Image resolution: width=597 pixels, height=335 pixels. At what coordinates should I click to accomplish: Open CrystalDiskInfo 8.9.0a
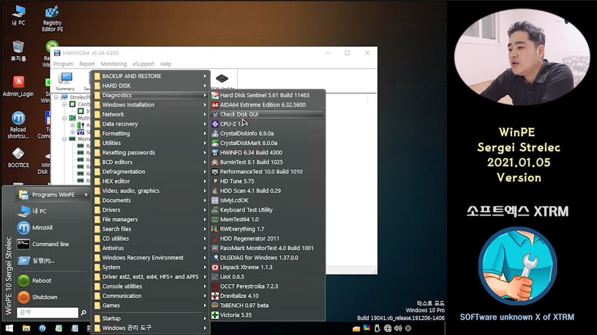(267, 134)
